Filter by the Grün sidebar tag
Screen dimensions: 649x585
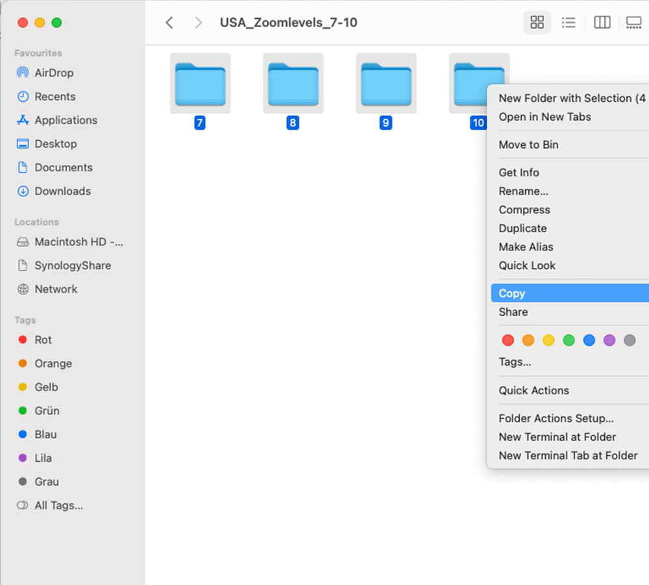click(x=47, y=411)
